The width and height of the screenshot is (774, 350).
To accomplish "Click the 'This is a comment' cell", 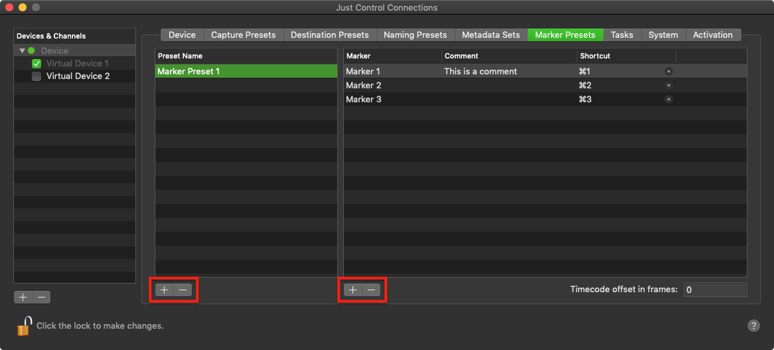I will pyautogui.click(x=481, y=72).
